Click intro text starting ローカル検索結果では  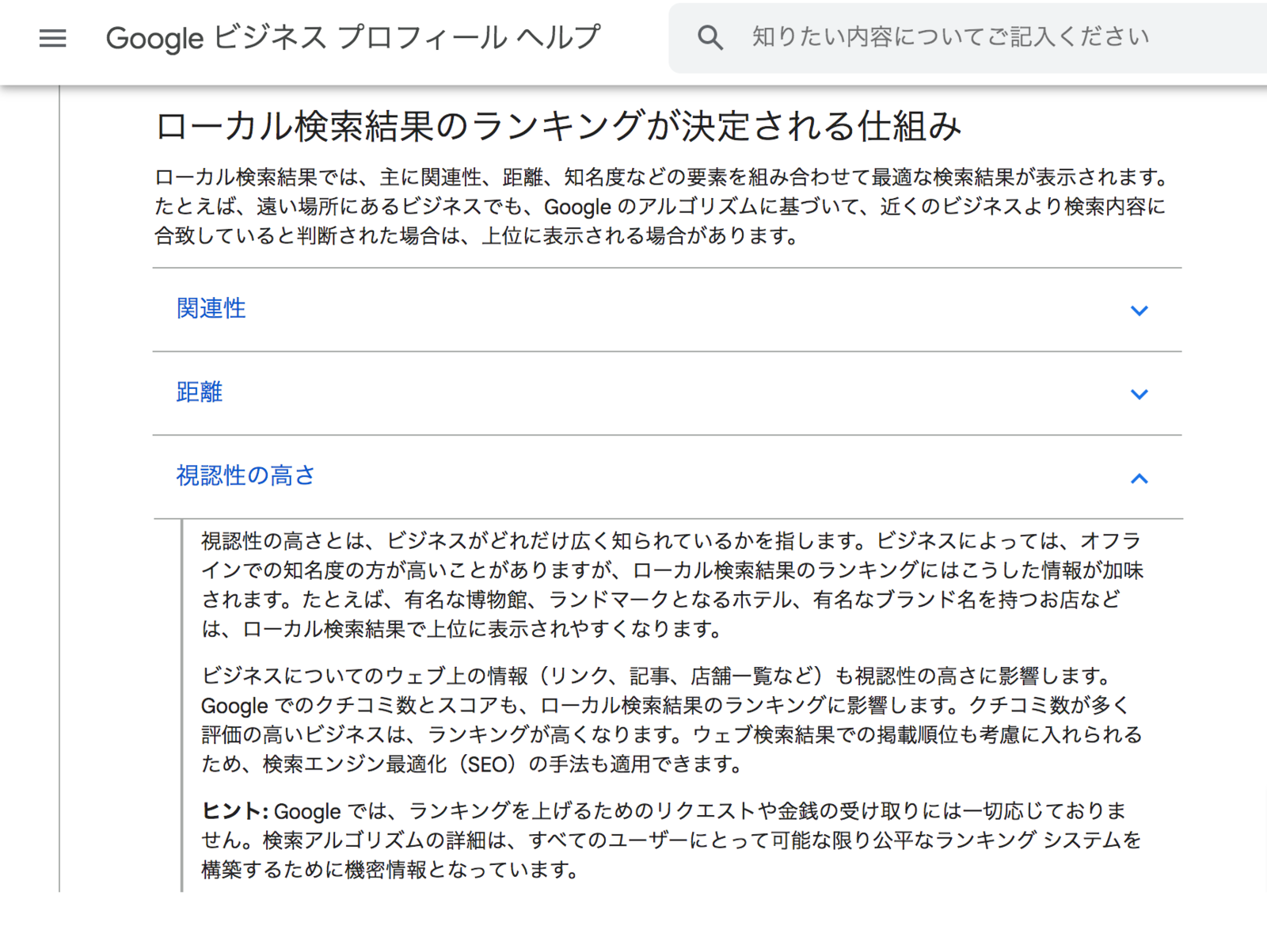coord(661,207)
